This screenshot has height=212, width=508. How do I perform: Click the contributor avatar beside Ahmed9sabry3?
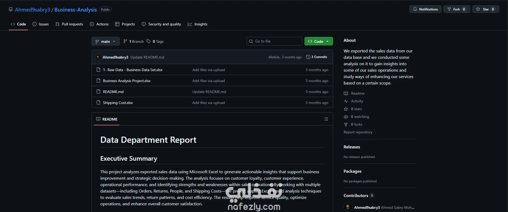click(x=348, y=207)
